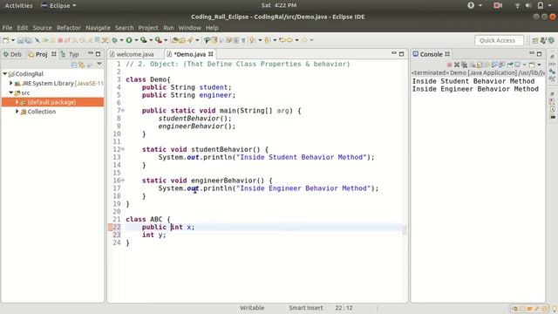Image resolution: width=558 pixels, height=314 pixels.
Task: Click the Open Perspective icon
Action: click(535, 40)
